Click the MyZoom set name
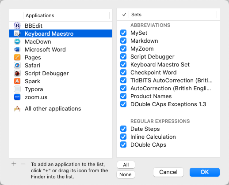This screenshot has width=229, height=185. tap(142, 49)
